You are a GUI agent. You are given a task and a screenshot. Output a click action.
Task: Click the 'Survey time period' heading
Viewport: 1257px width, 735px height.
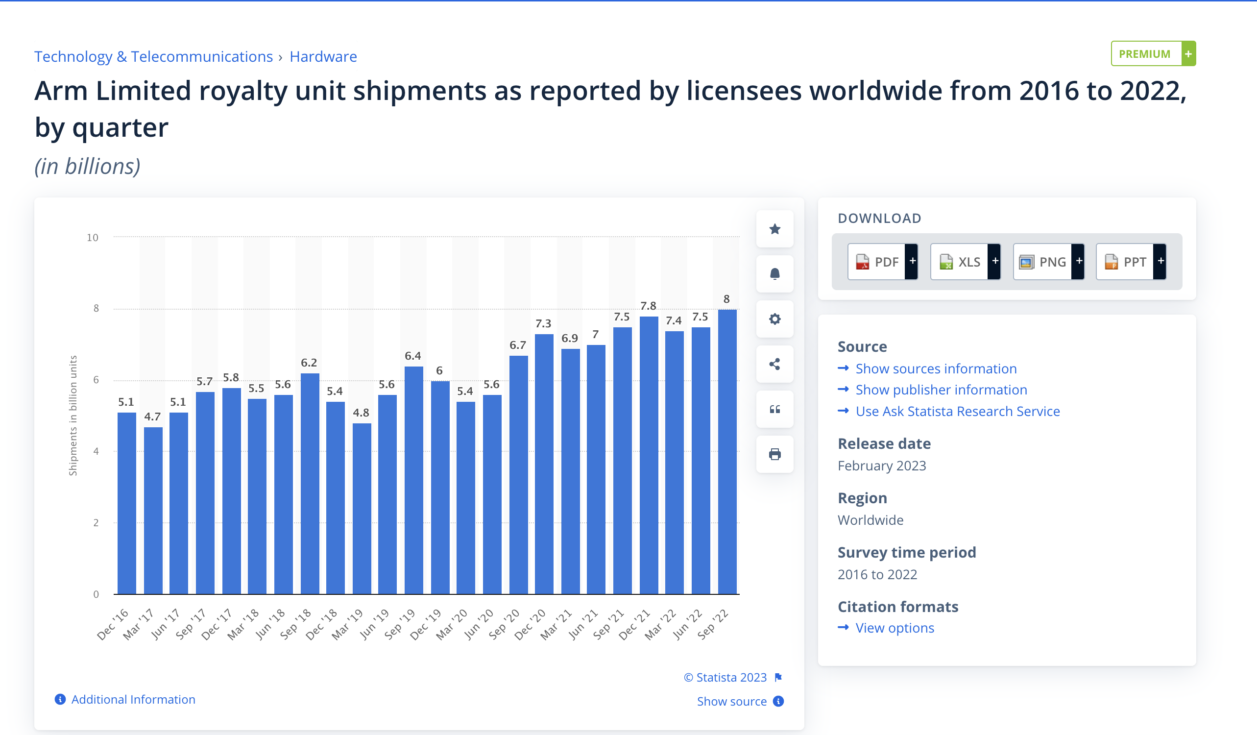point(906,552)
